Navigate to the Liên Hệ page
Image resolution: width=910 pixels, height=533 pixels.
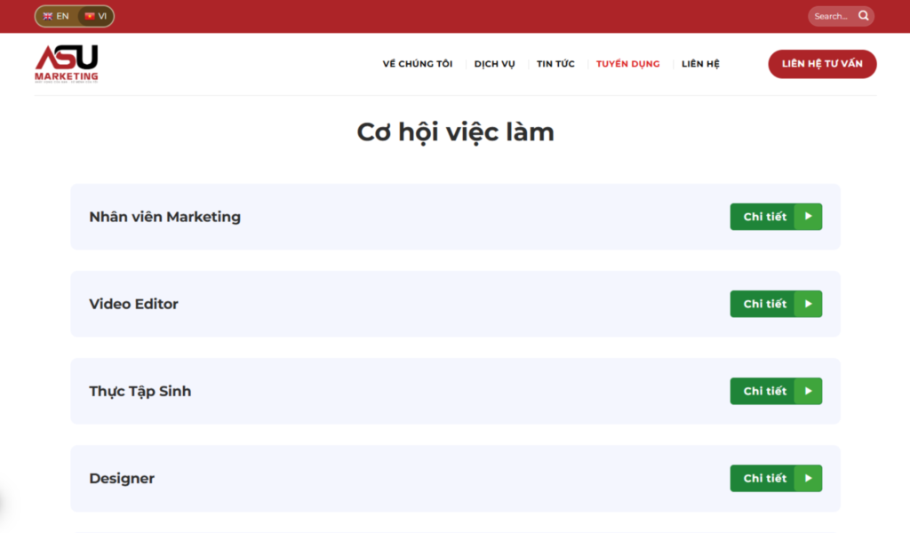[x=700, y=64]
